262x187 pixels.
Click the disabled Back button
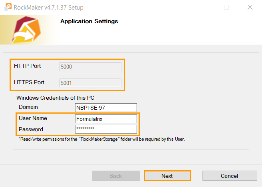click(116, 176)
